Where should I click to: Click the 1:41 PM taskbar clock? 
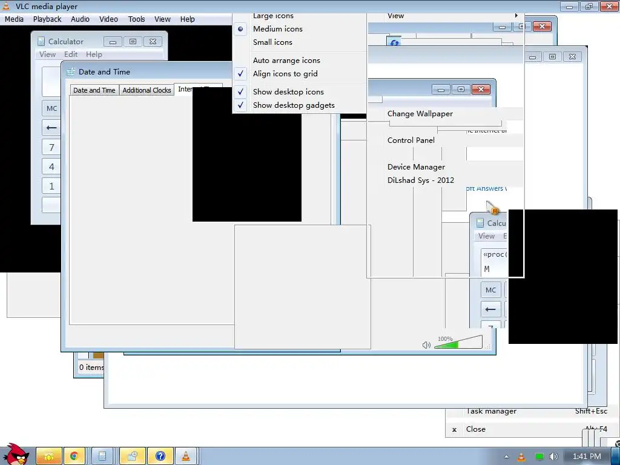click(586, 457)
